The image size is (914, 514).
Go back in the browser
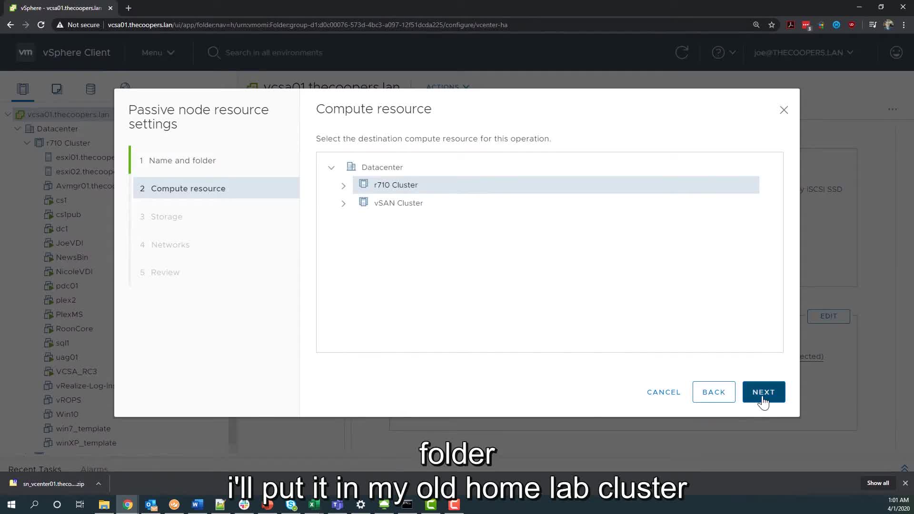10,25
